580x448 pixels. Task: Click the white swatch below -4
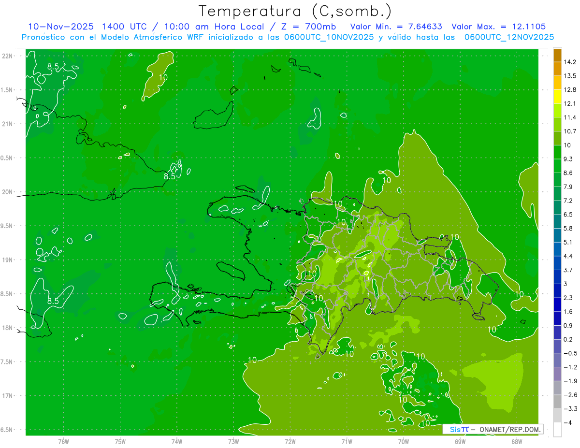[557, 430]
